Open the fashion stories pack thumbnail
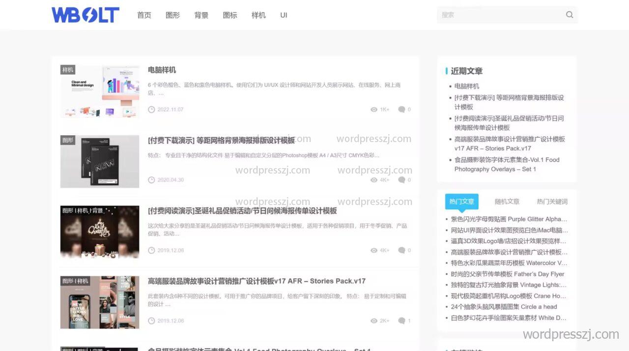Screen dimensions: 629x351 pyautogui.click(x=100, y=302)
